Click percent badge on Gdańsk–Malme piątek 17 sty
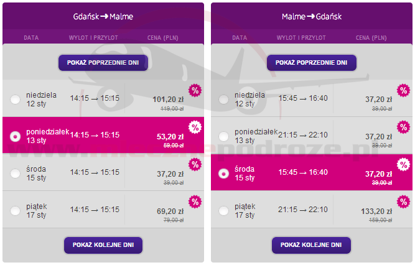 (x=195, y=202)
